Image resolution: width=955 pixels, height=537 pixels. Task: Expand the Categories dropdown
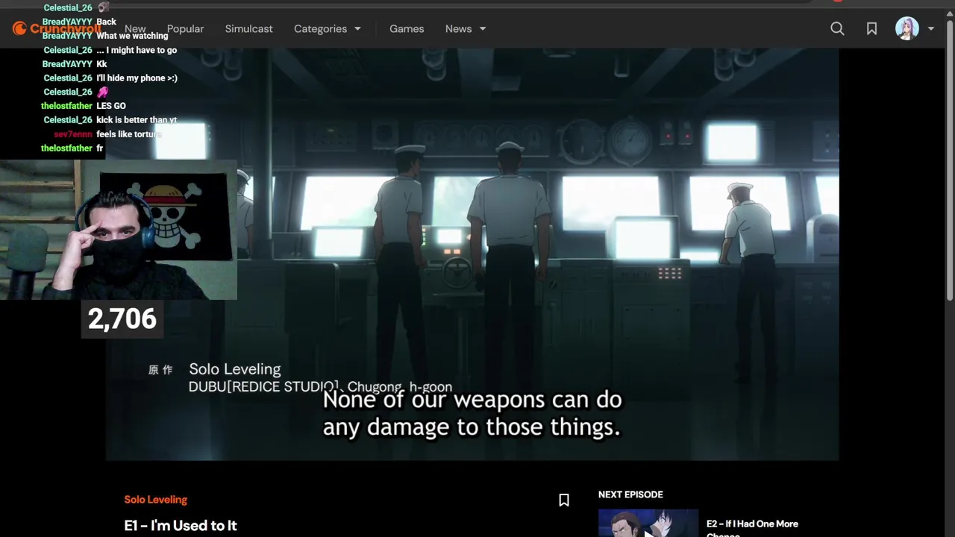tap(328, 28)
